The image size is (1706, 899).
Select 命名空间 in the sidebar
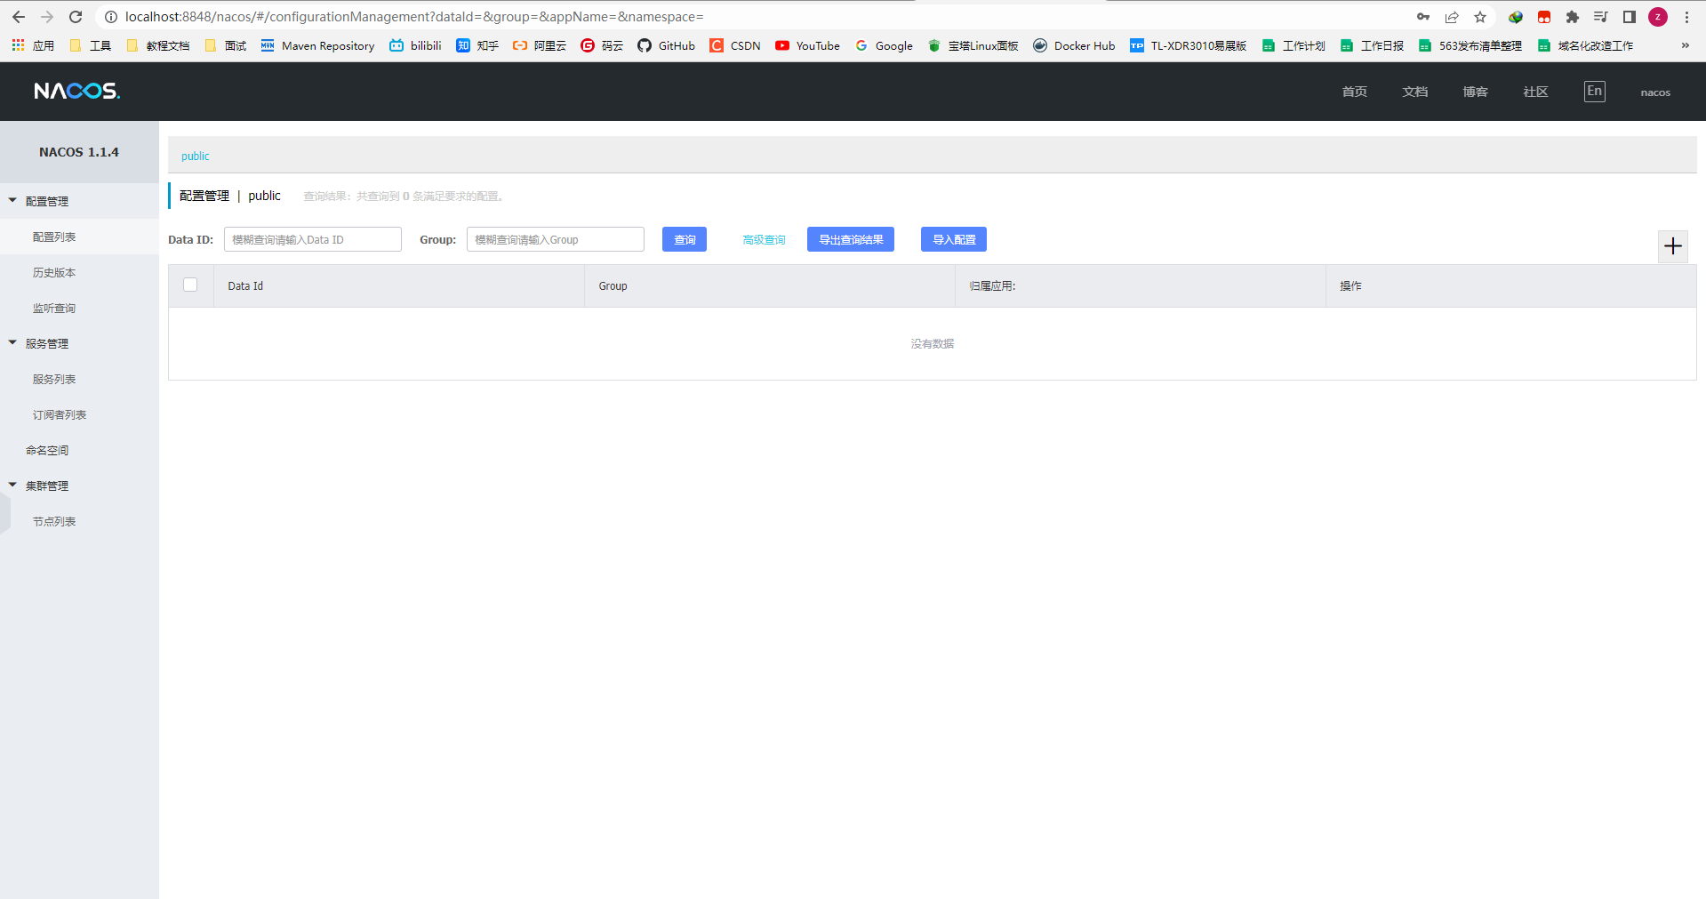(47, 450)
